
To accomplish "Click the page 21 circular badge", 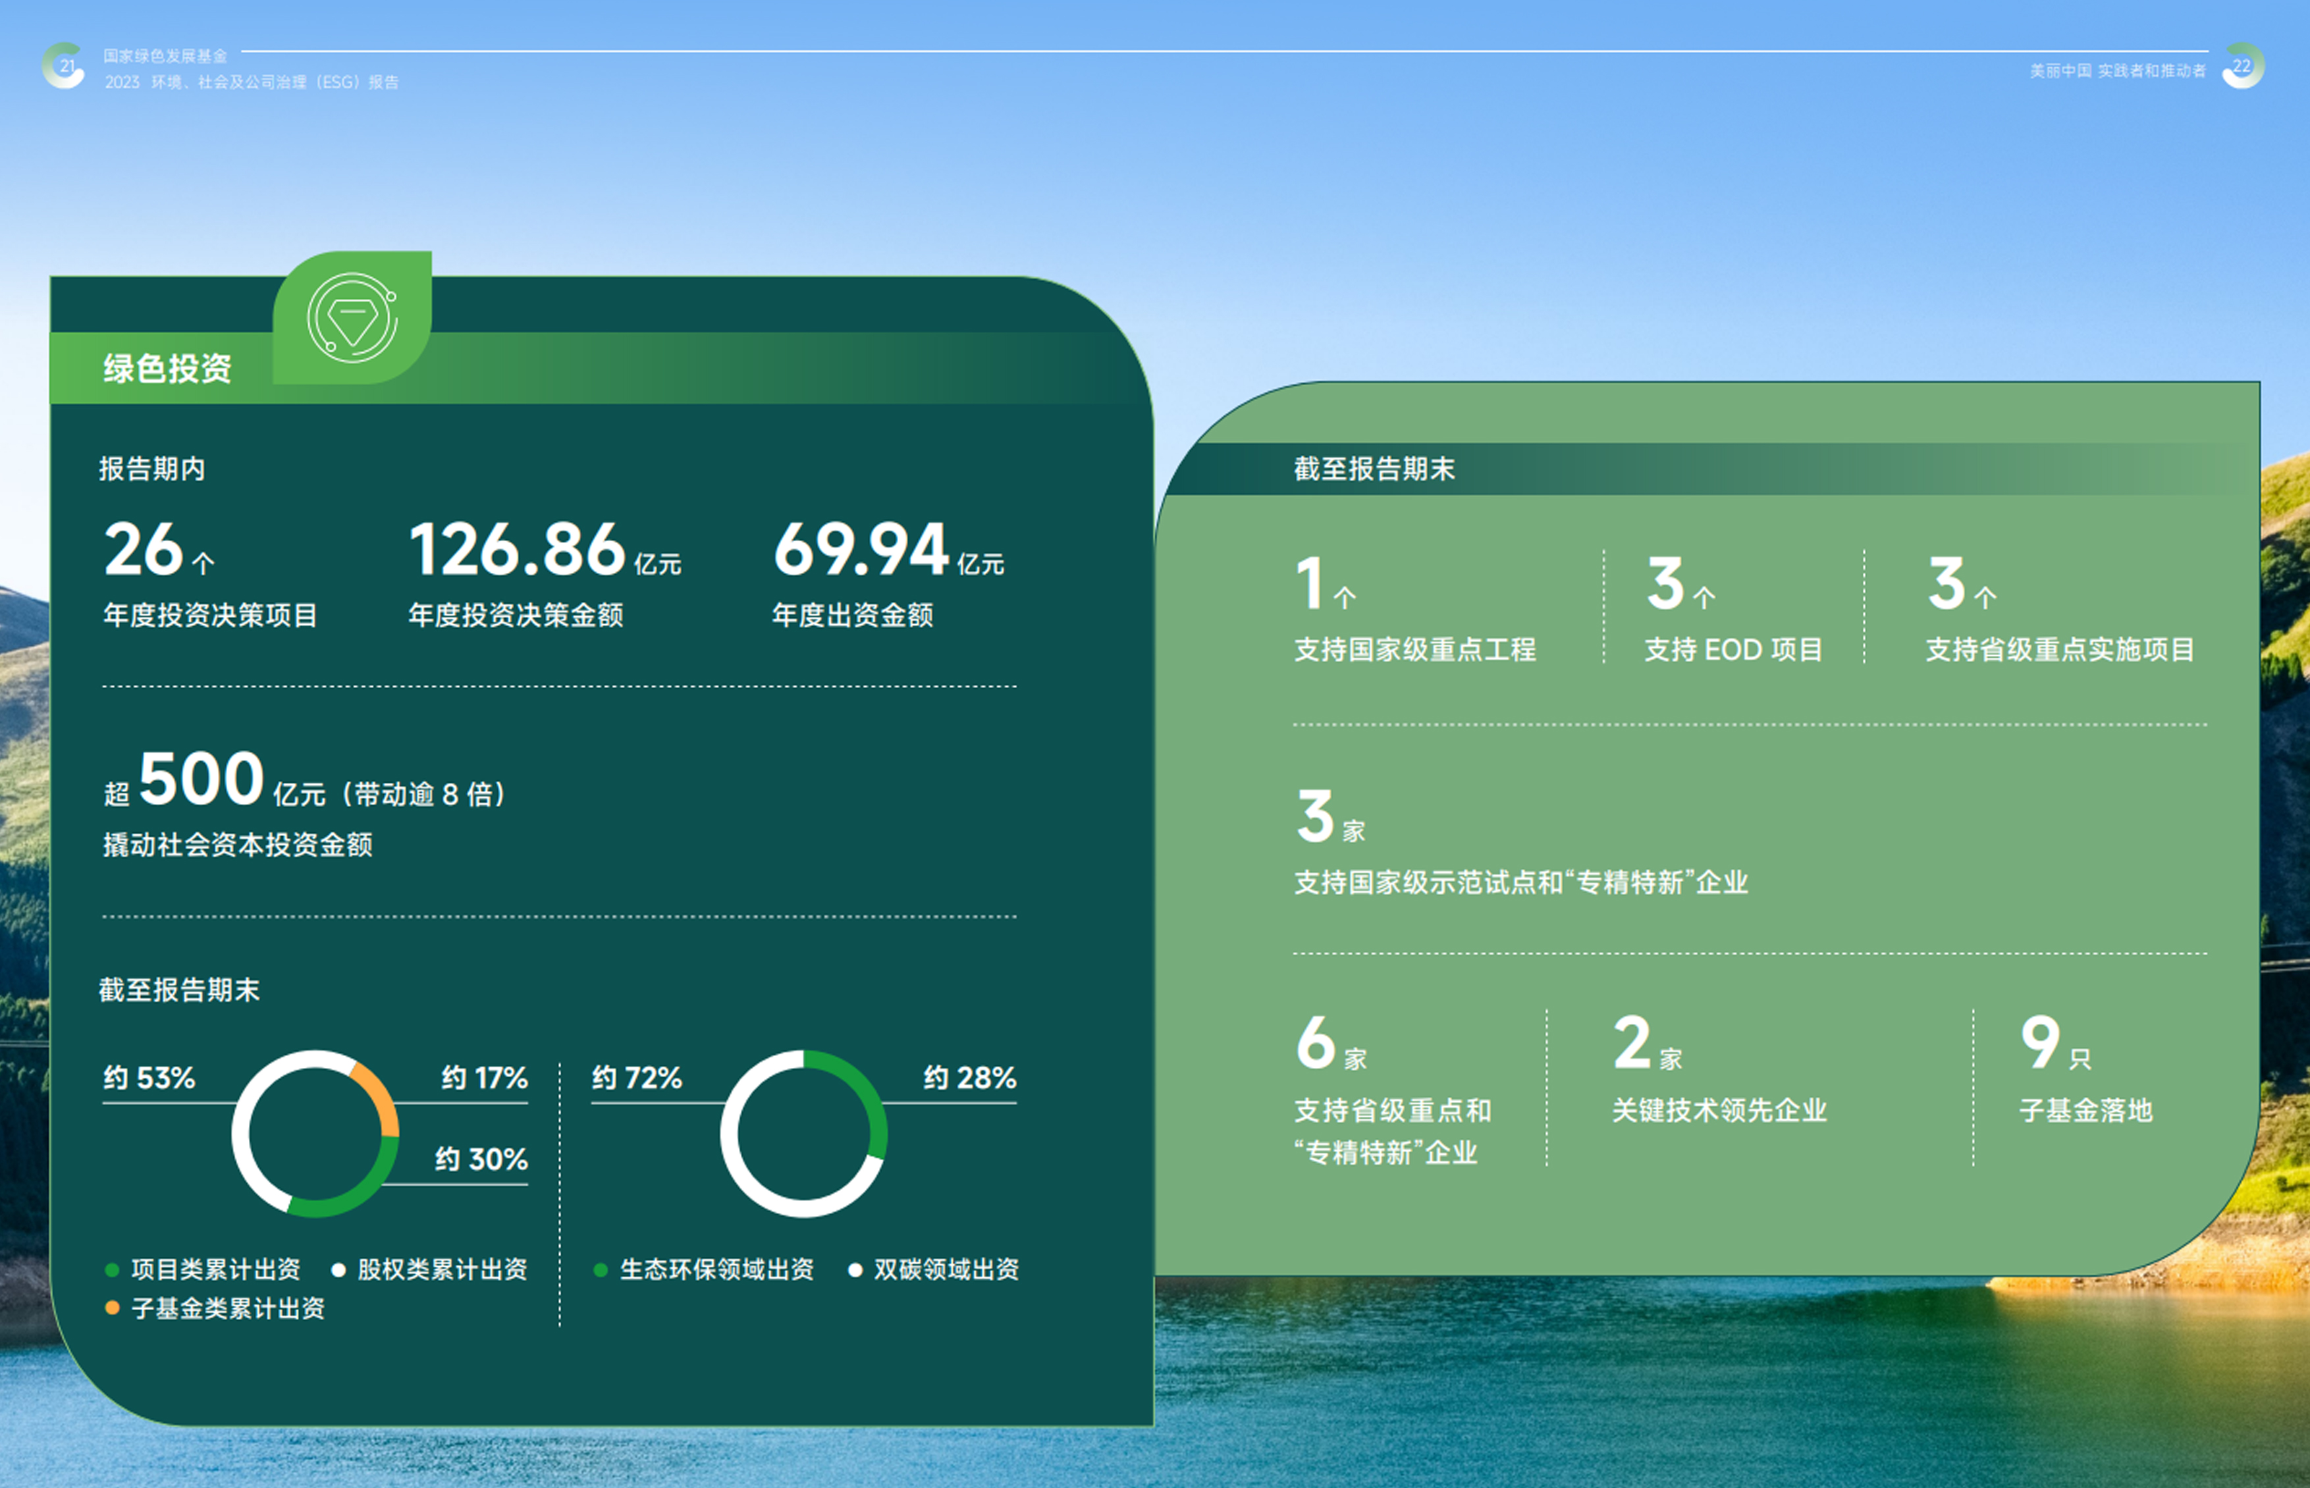I will (64, 66).
